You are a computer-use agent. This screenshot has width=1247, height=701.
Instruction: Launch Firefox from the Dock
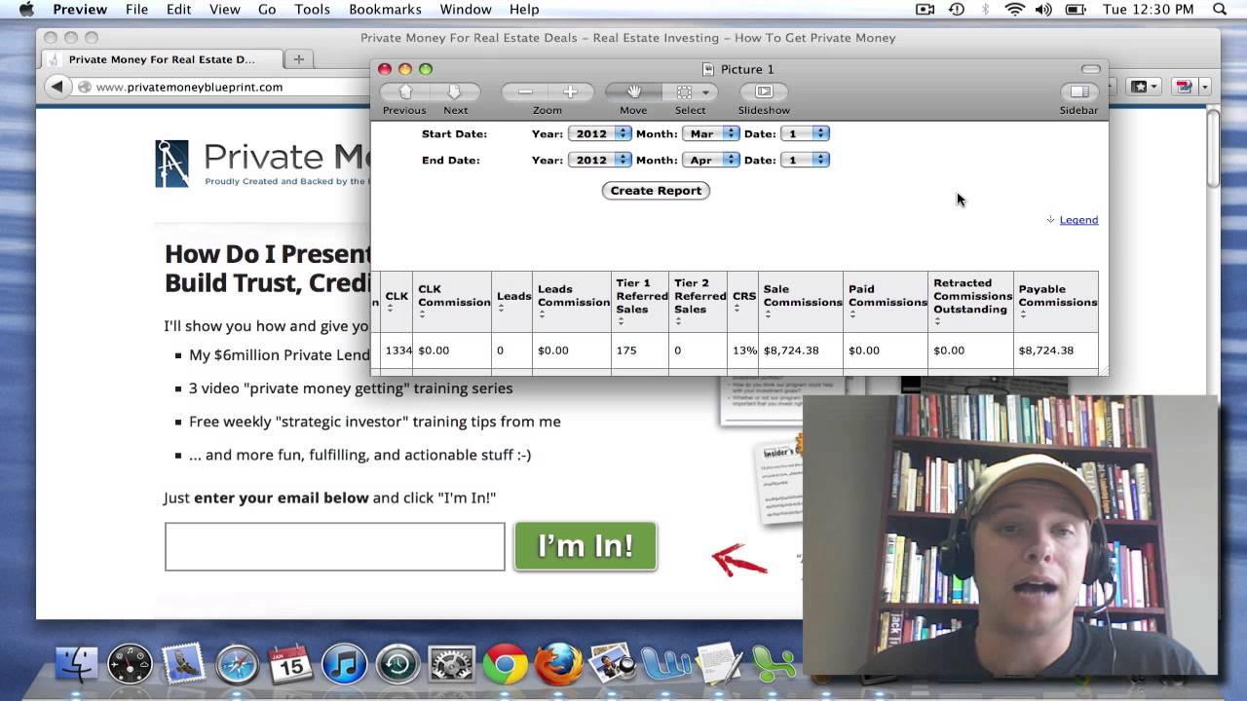(x=558, y=665)
